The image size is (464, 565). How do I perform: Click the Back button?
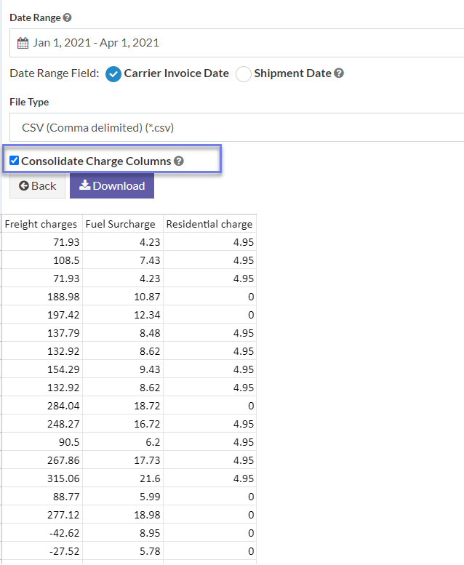pyautogui.click(x=38, y=185)
